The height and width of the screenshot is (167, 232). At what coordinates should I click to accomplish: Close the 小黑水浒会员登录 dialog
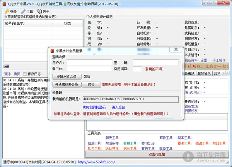click(176, 50)
